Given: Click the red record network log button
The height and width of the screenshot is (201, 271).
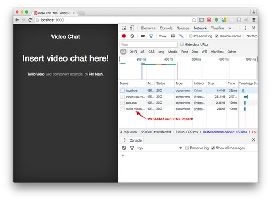Looking at the screenshot, I should click(x=124, y=36).
